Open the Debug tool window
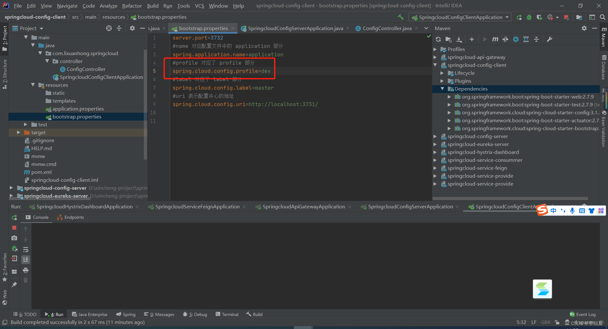 (x=195, y=314)
